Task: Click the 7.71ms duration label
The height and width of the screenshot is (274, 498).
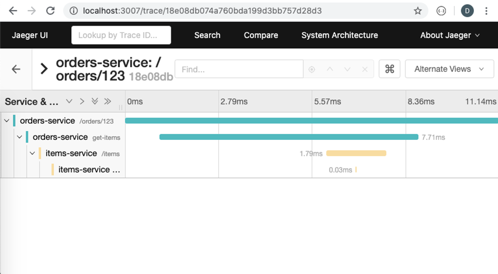Action: pyautogui.click(x=433, y=137)
